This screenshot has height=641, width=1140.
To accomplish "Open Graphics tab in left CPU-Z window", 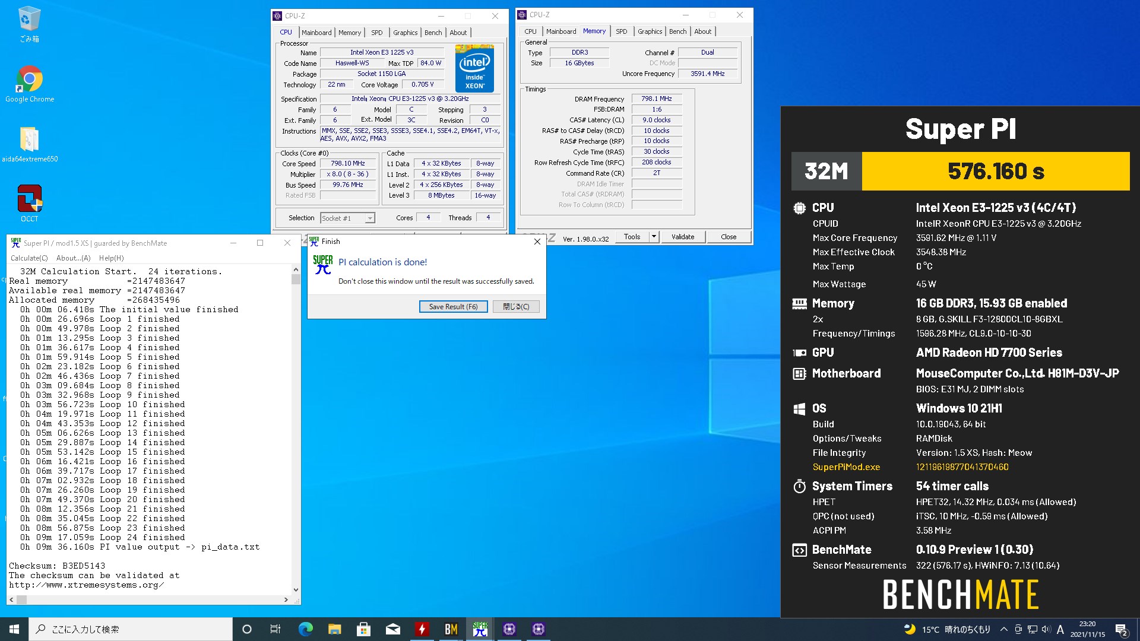I will [405, 33].
